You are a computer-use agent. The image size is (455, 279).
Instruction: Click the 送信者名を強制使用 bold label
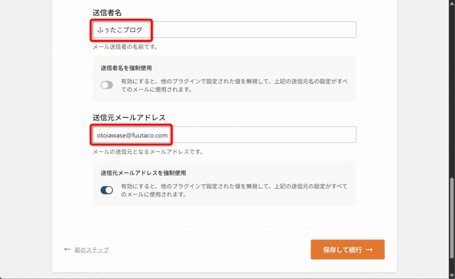coord(126,68)
